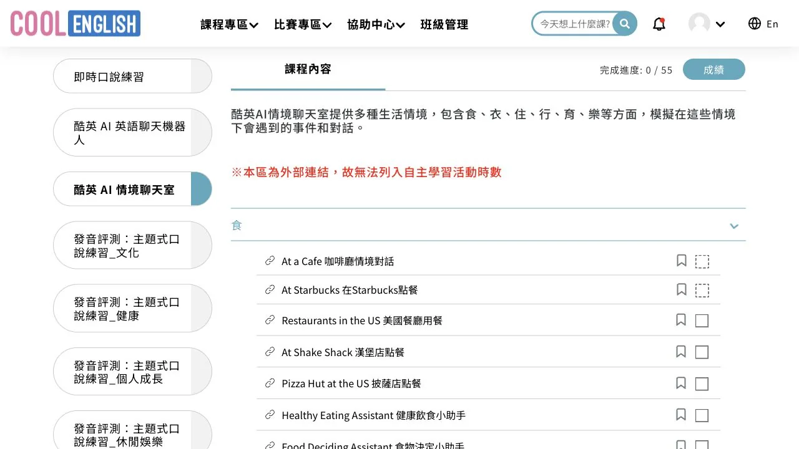Open 酷英 AI 英語聊天機器人 in the sidebar

[x=132, y=132]
